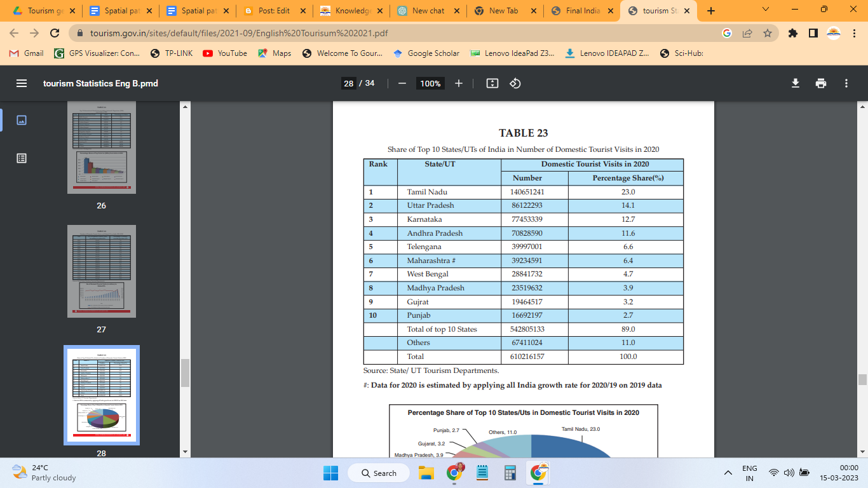Click the Google icon in address bar
Image resolution: width=868 pixels, height=488 pixels.
[x=727, y=33]
